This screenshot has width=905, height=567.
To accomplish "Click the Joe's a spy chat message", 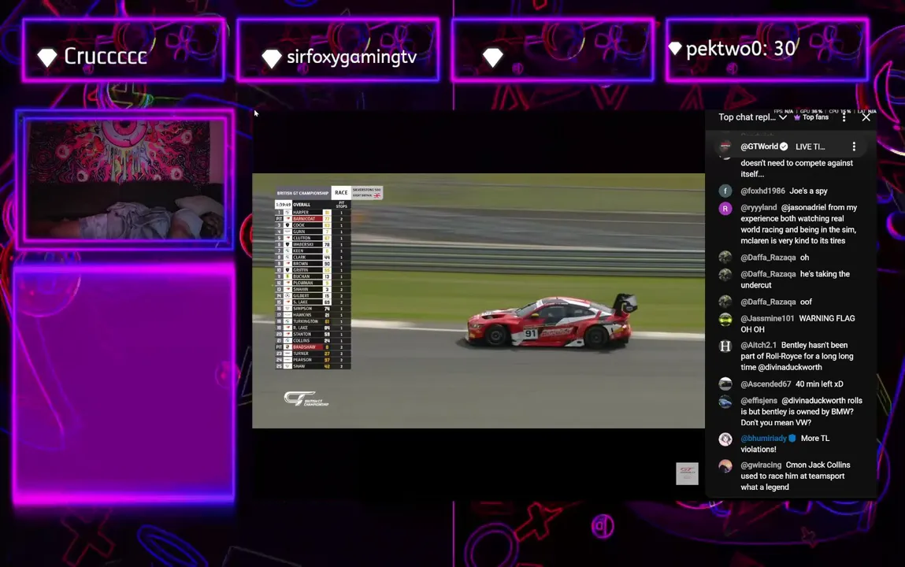I will coord(808,191).
